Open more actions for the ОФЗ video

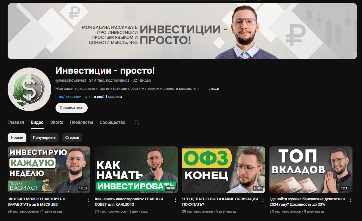coord(263,200)
